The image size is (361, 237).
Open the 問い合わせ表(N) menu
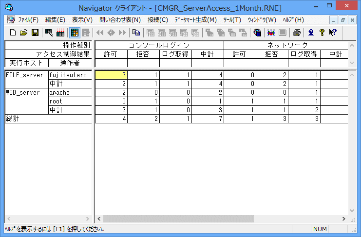tap(119, 20)
